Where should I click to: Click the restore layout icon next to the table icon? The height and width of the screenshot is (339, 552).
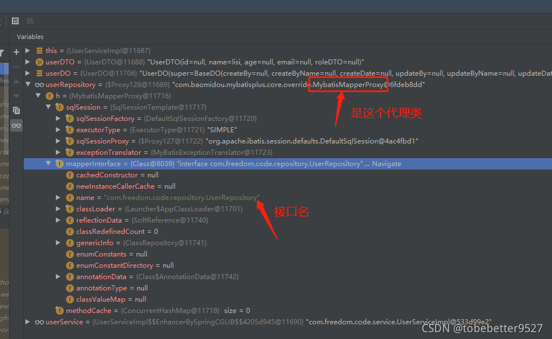pyautogui.click(x=30, y=21)
